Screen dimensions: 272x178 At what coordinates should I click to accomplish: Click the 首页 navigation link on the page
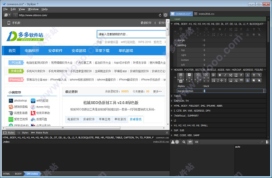[12, 50]
